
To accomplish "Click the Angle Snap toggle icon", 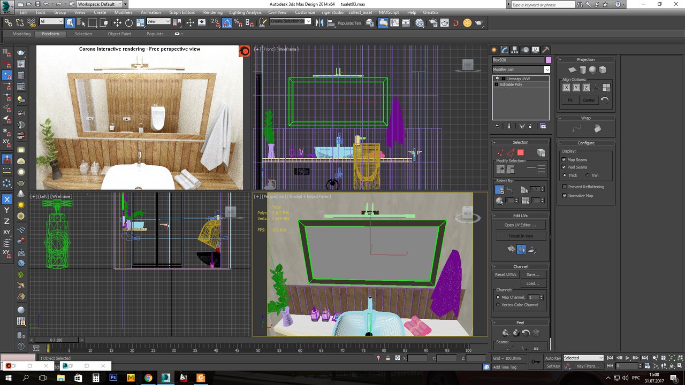I will 226,22.
